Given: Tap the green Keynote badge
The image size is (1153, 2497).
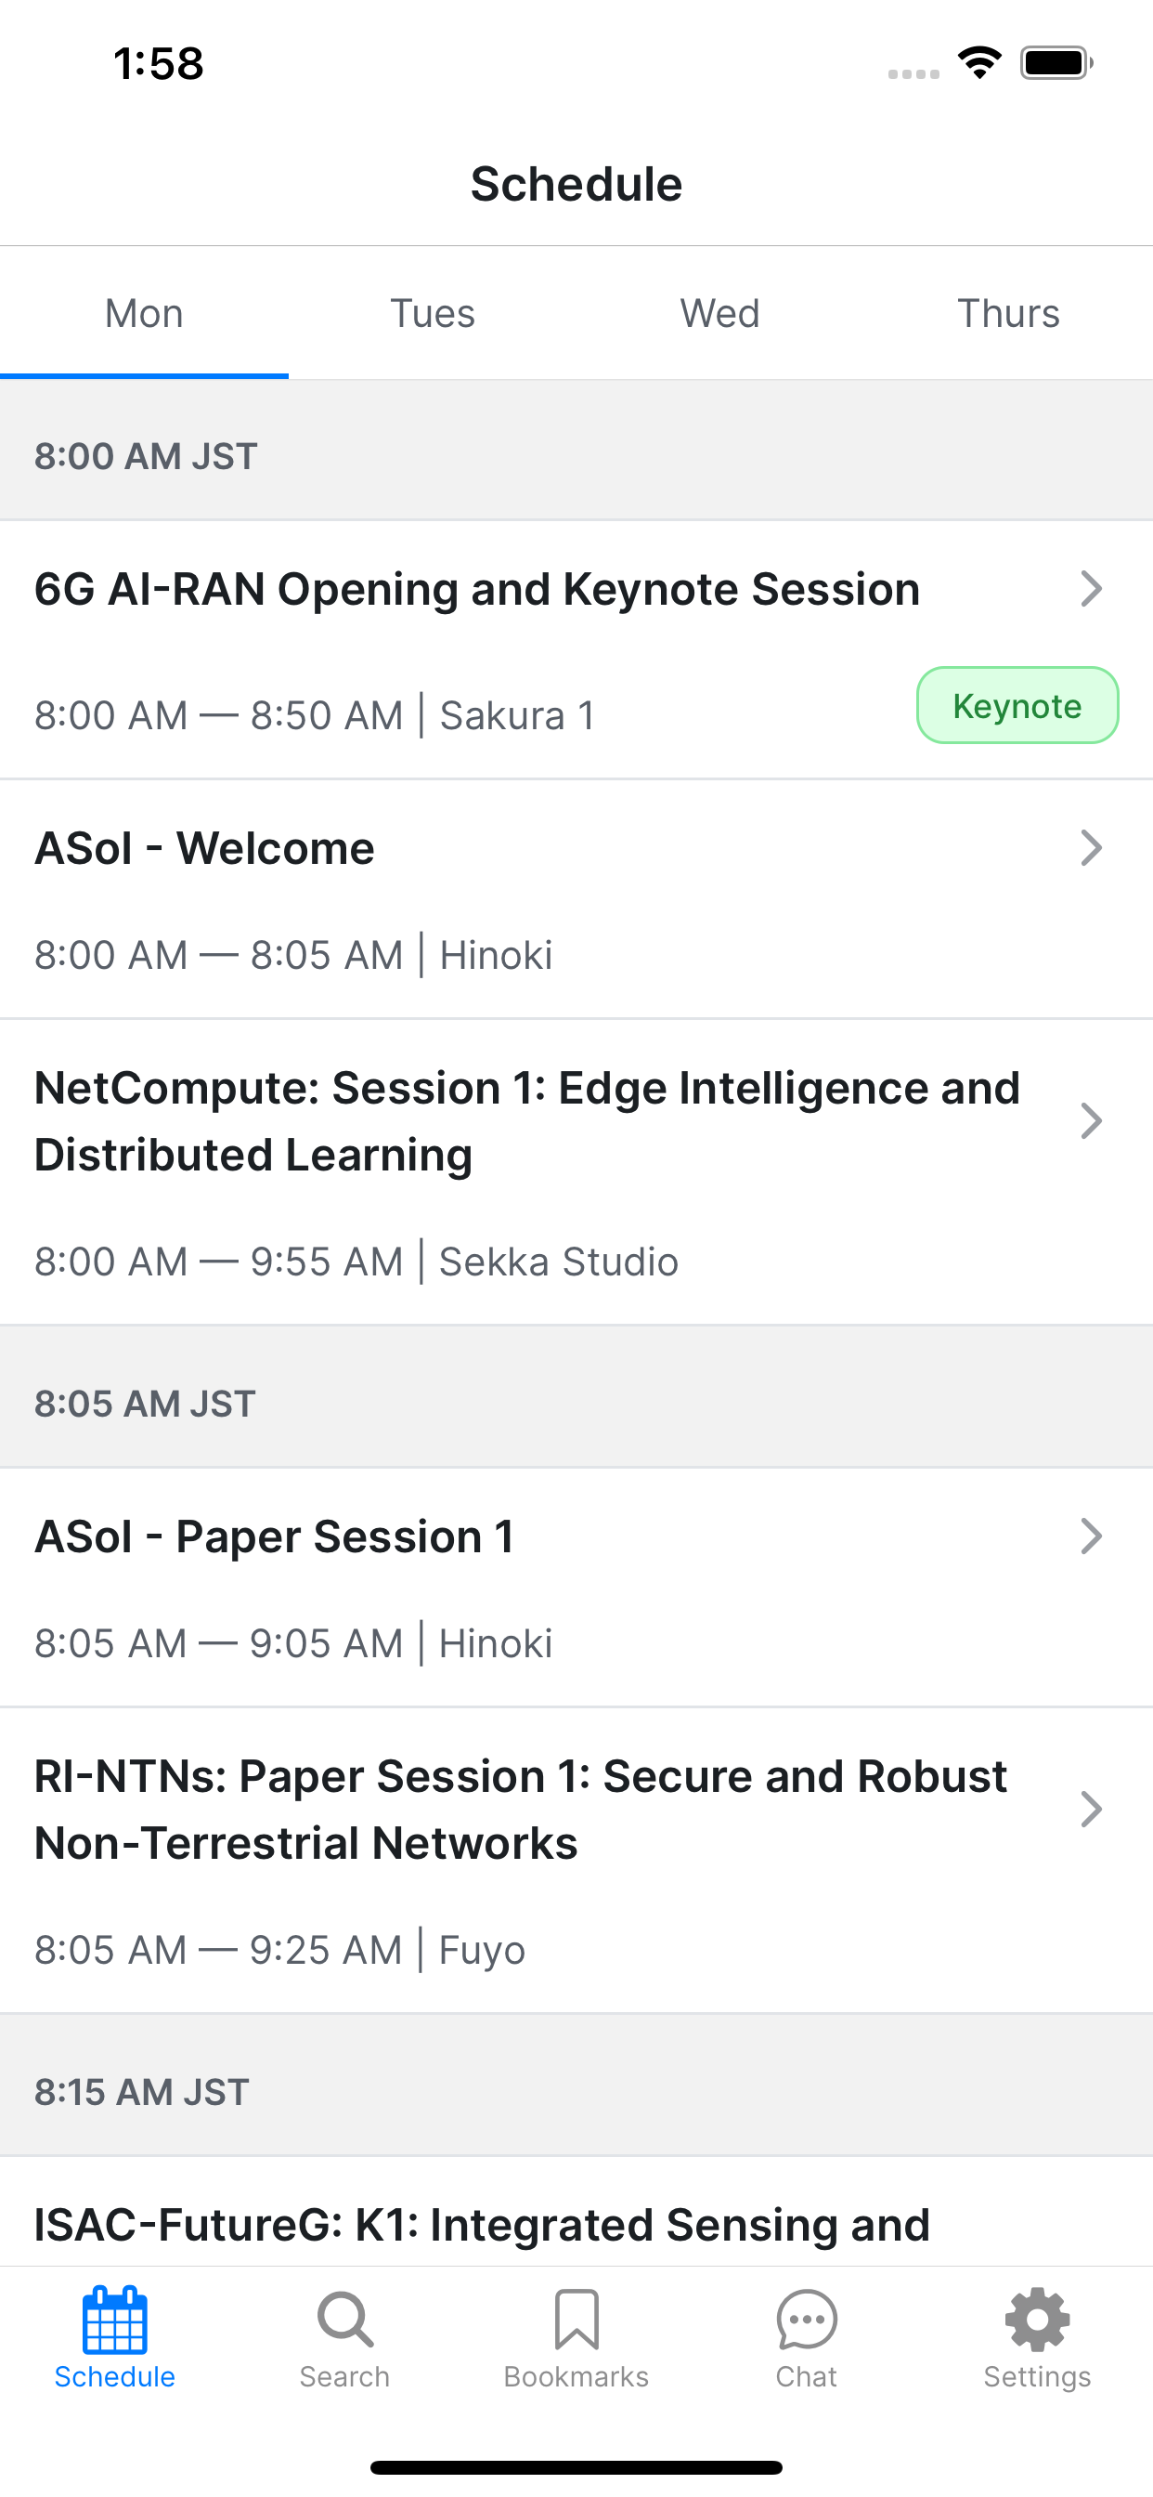Looking at the screenshot, I should point(1017,706).
